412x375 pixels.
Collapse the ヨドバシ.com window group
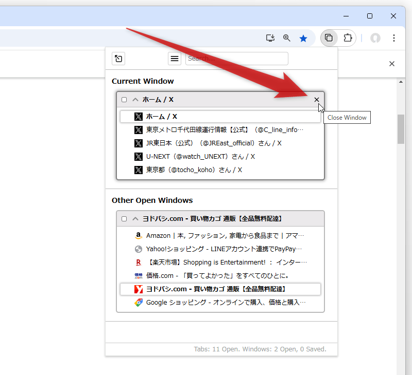[x=135, y=219]
